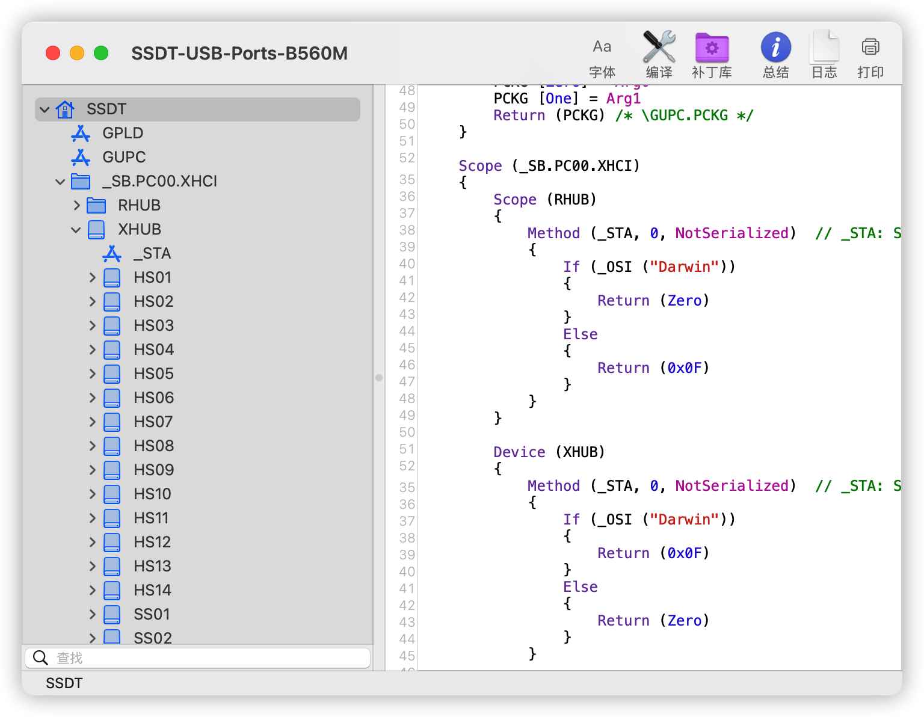Expand the HS02 port node
Screen dimensions: 924x717
click(92, 301)
